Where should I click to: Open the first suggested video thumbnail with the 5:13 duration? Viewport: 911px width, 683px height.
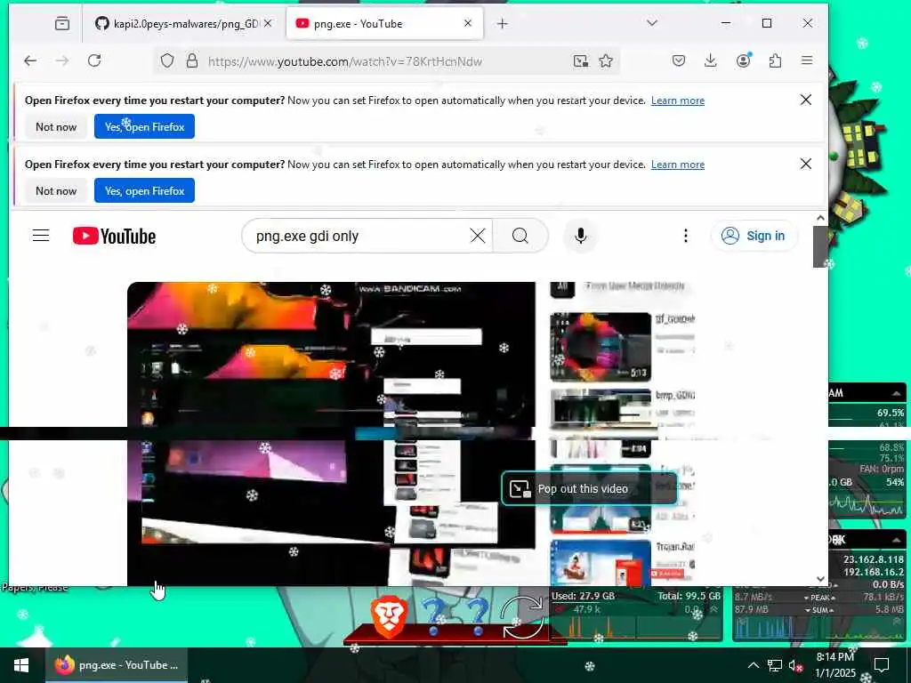point(601,346)
